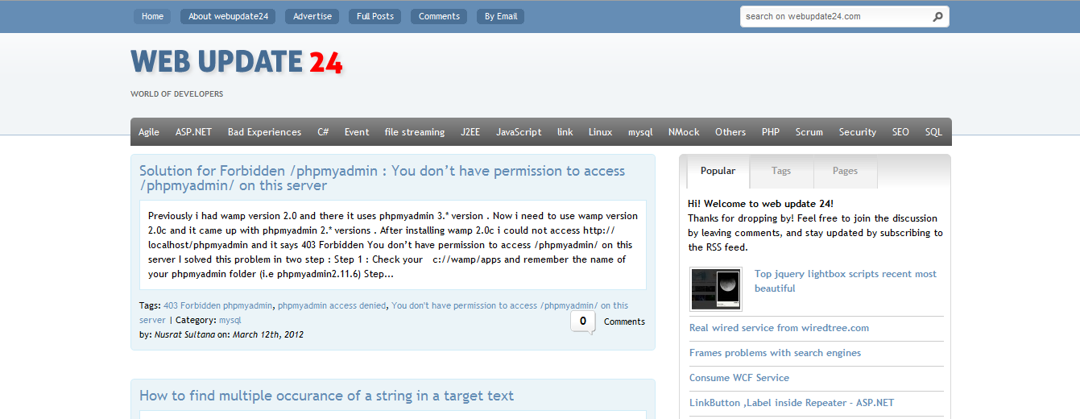Image resolution: width=1080 pixels, height=419 pixels.
Task: Open the Forbidden /phpmyadmin solution post title
Action: click(382, 178)
